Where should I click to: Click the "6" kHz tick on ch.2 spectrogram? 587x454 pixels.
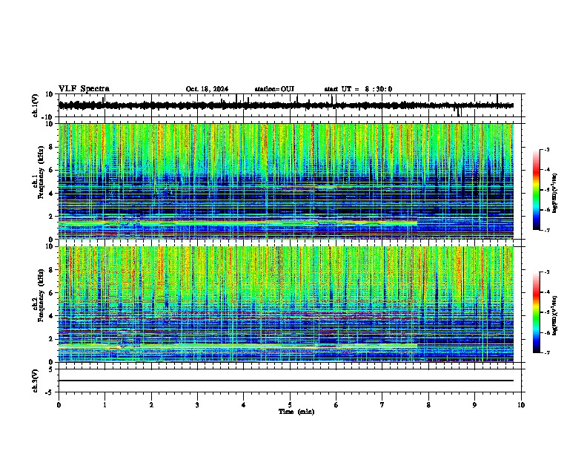51,293
